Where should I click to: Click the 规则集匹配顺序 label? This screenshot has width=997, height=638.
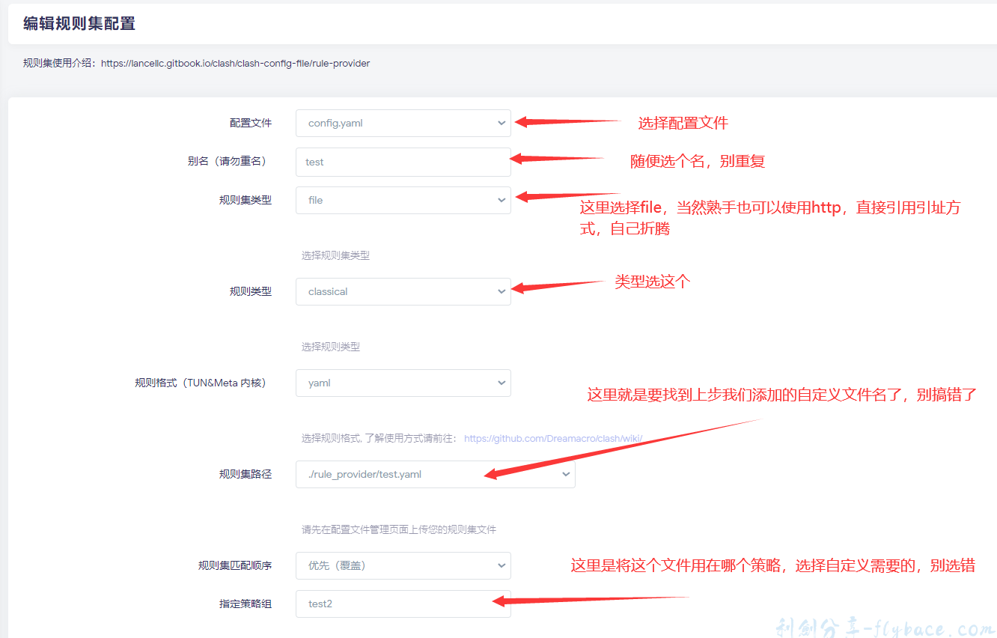pyautogui.click(x=234, y=565)
